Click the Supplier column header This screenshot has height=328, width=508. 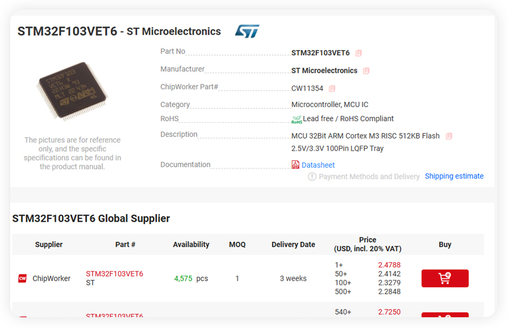point(49,244)
